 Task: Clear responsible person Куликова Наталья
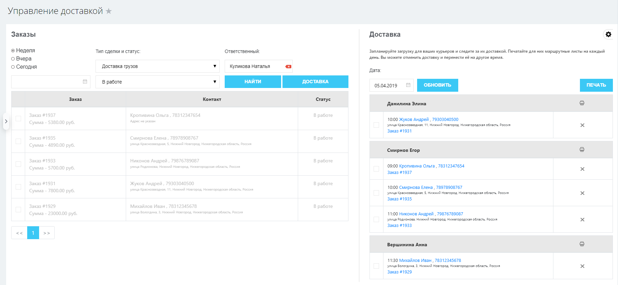coord(288,67)
